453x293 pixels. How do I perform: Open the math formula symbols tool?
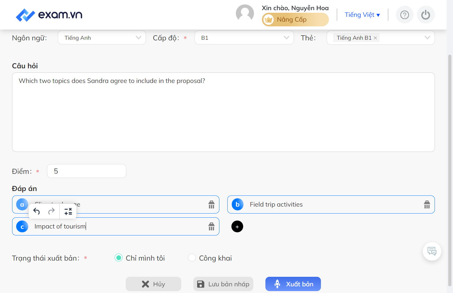tap(68, 211)
